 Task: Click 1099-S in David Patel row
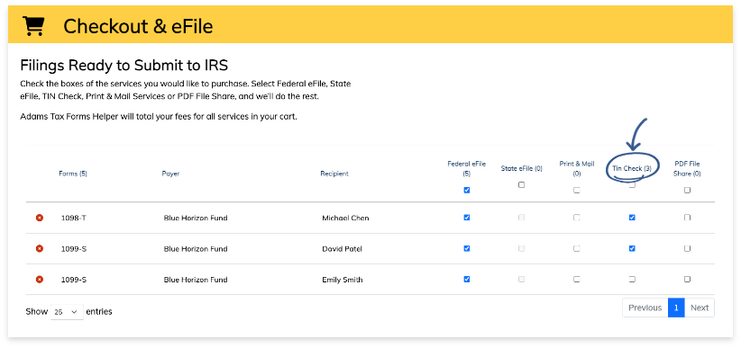click(74, 248)
